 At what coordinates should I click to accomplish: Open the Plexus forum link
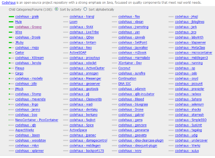20,68
